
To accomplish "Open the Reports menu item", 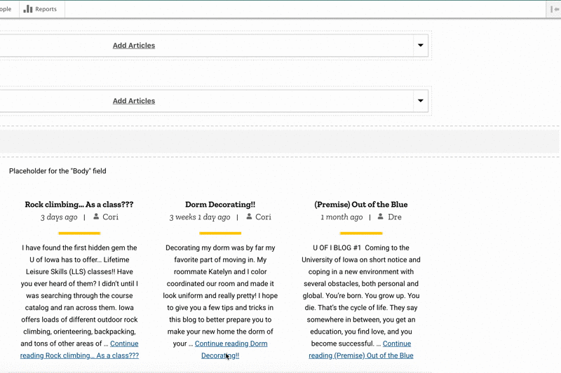I will (41, 9).
